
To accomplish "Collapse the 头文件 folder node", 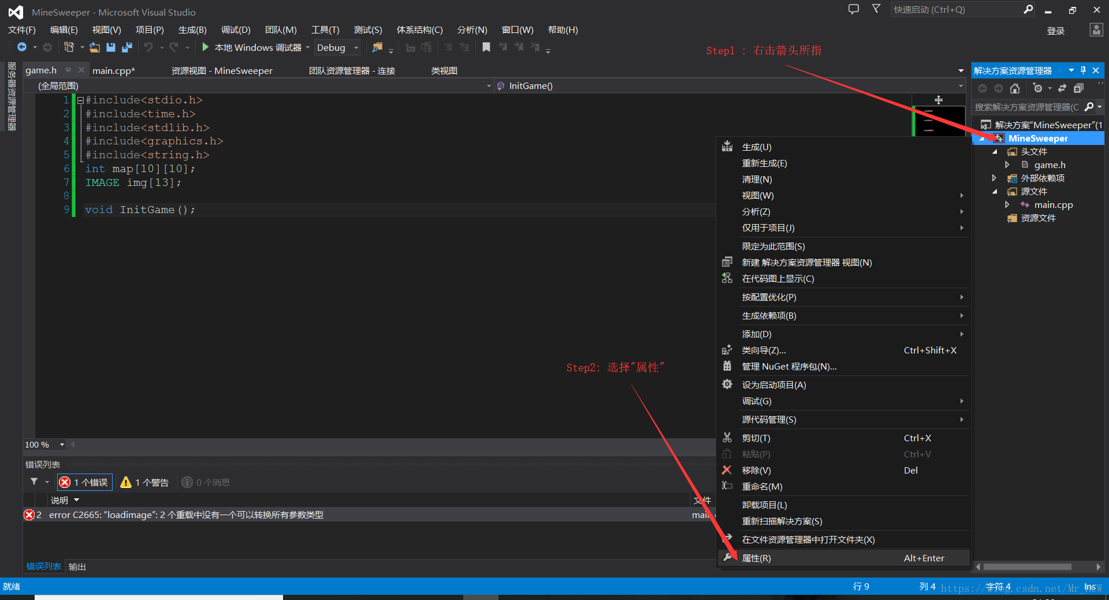I will [x=995, y=152].
